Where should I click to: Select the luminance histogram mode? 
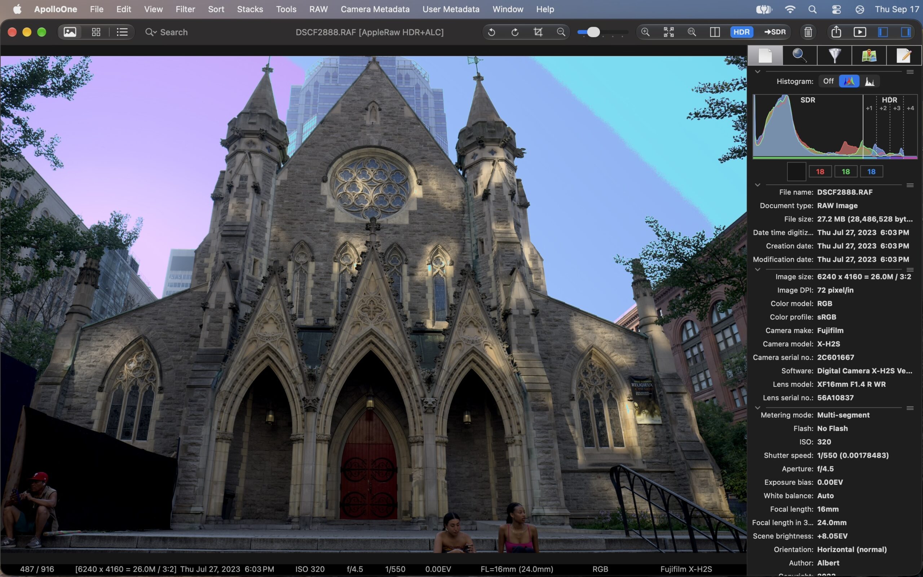click(870, 81)
